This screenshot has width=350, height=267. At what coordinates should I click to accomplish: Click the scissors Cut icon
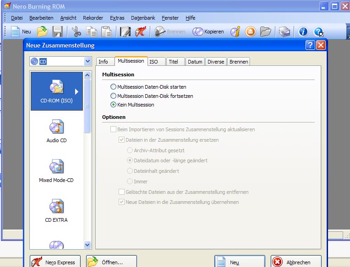(x=77, y=32)
